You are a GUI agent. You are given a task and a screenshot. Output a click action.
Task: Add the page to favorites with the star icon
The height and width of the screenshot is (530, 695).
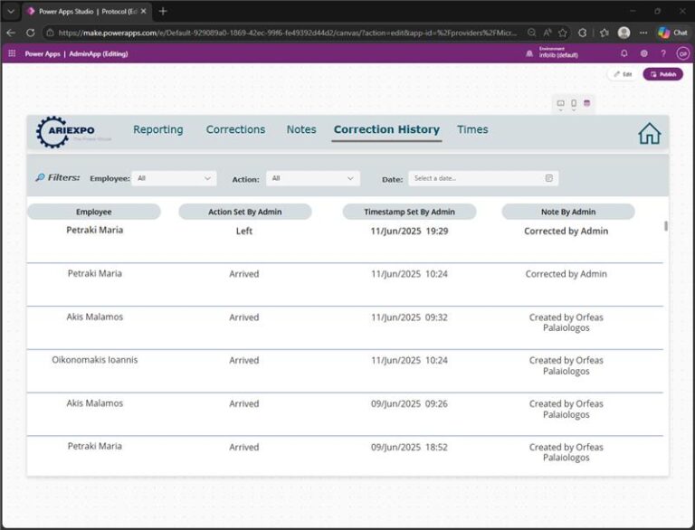563,33
